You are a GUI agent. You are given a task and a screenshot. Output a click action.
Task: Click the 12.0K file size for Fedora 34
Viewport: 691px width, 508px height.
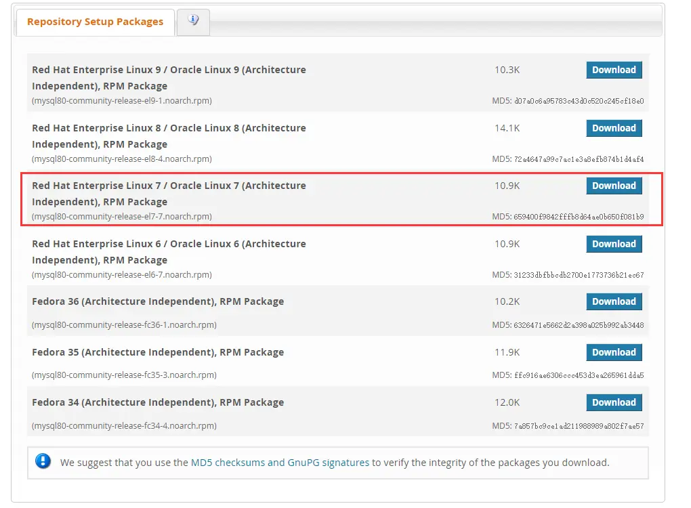(x=507, y=402)
